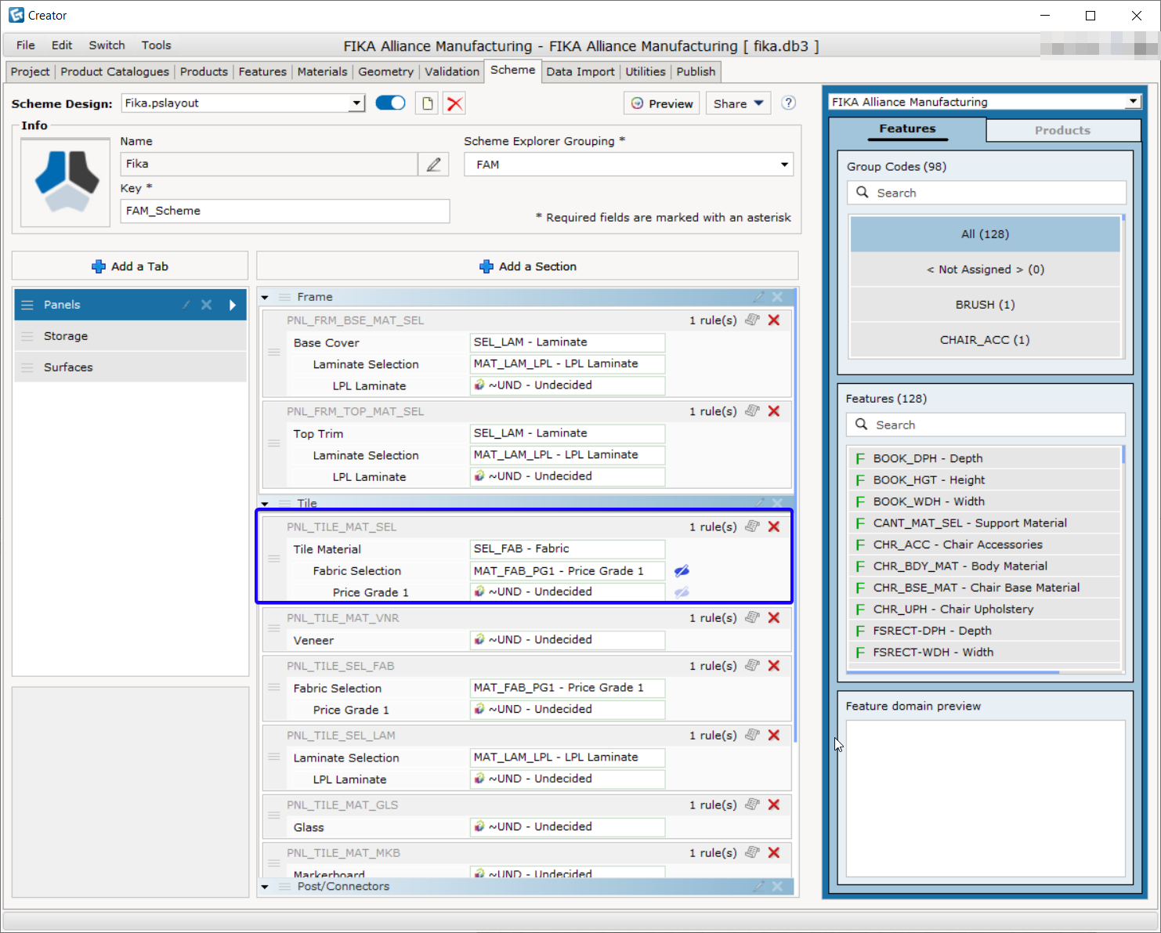Open rules icon for PNL_FRM_TOP_MAT_SEL
The height and width of the screenshot is (933, 1161).
point(753,410)
